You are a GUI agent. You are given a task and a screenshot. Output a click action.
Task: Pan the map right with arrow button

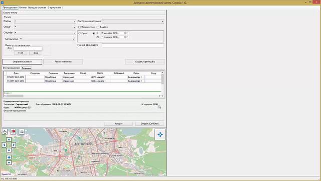click(x=14, y=145)
